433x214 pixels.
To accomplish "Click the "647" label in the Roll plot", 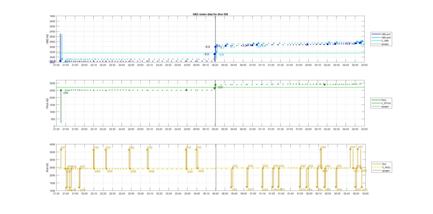I will point(108,148).
